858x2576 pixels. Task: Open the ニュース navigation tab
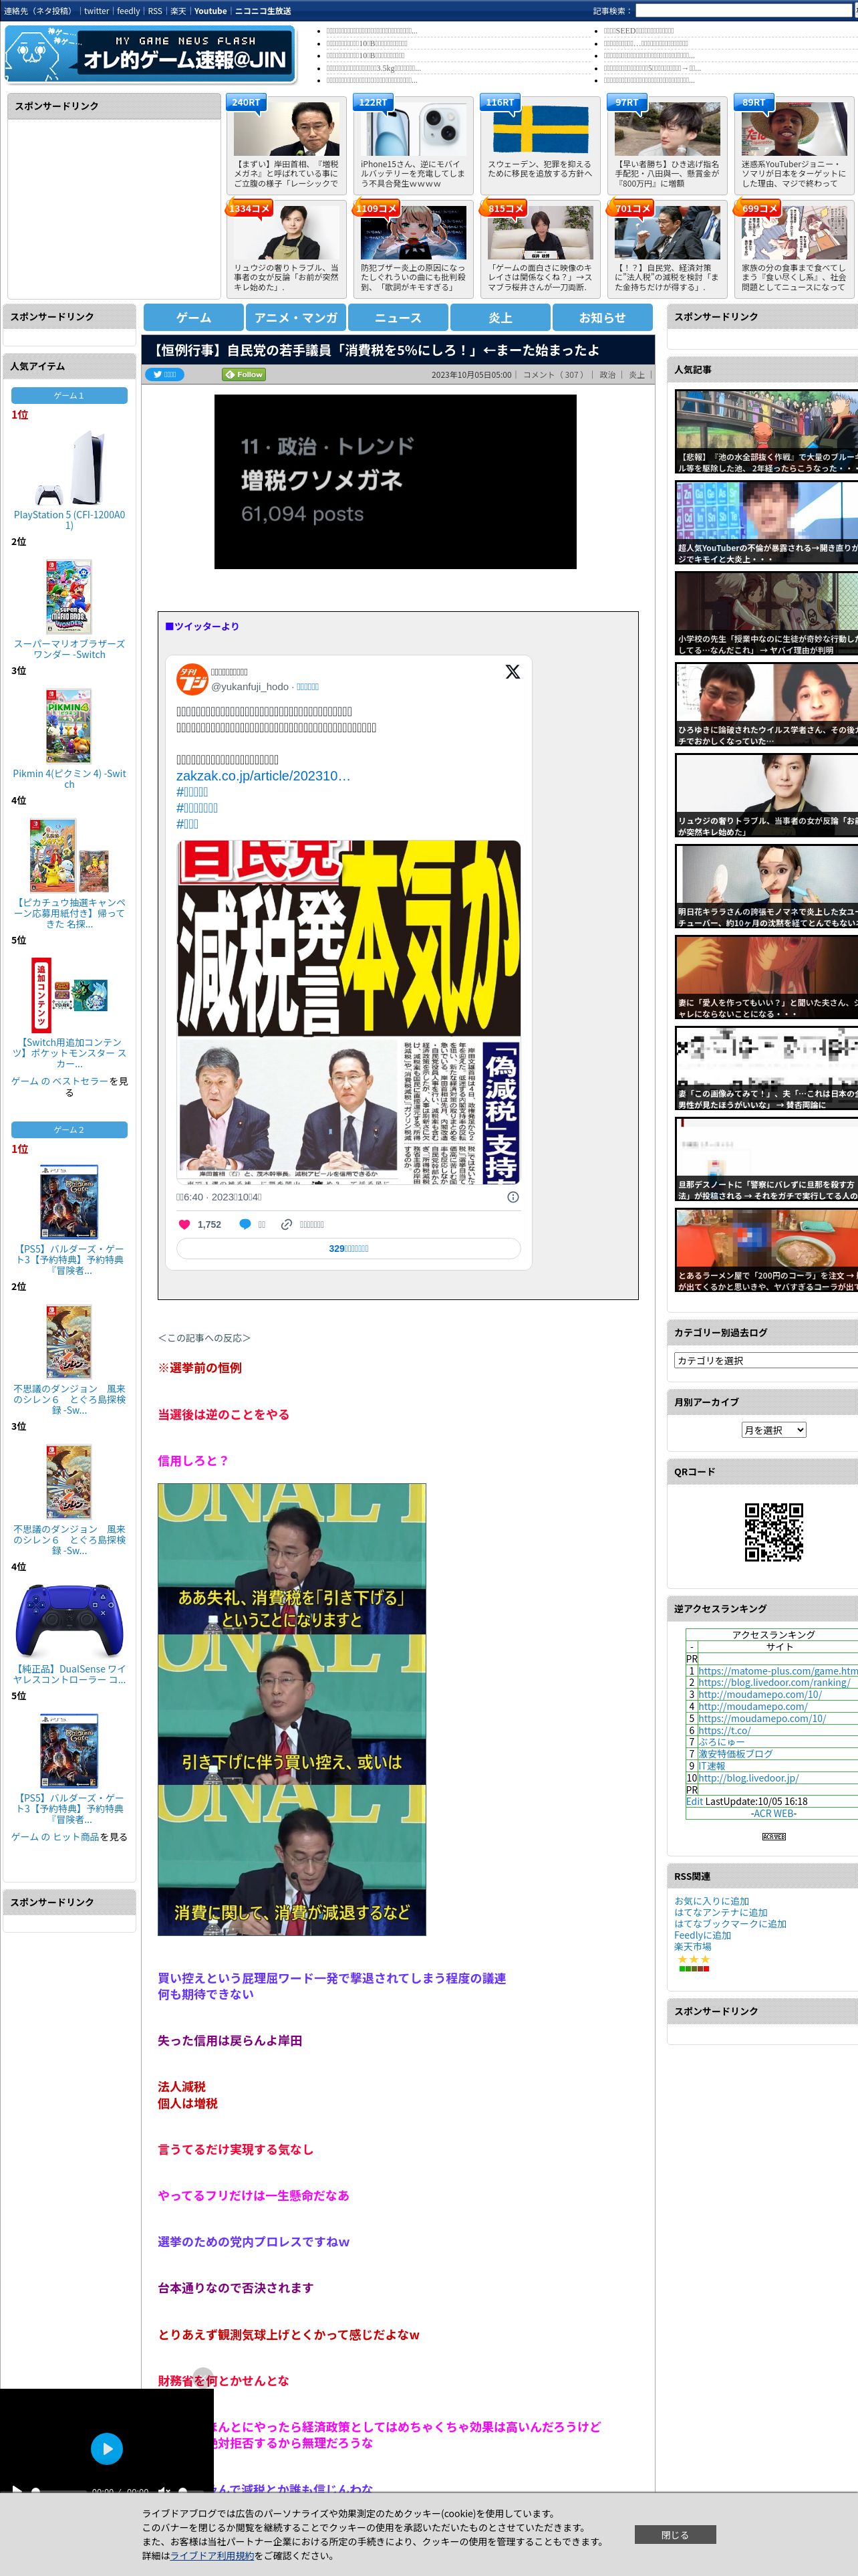(x=398, y=317)
